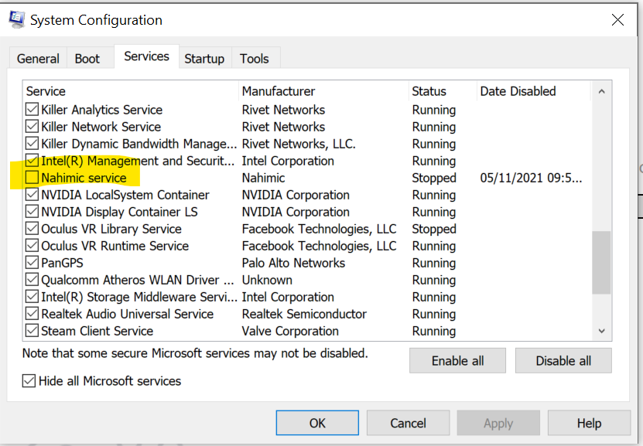643x446 pixels.
Task: Click the Cancel button
Action: tap(408, 423)
